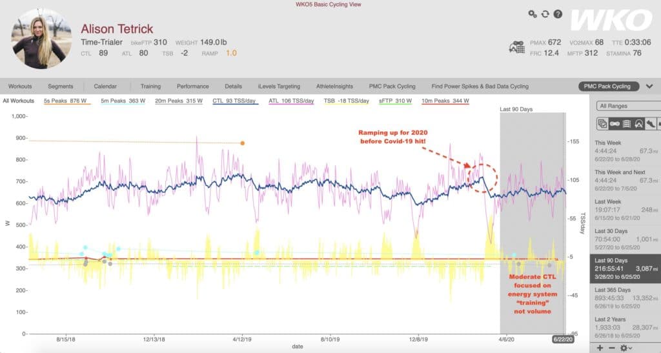
Task: Click Alison Tetrick's profile photo
Action: (x=41, y=39)
